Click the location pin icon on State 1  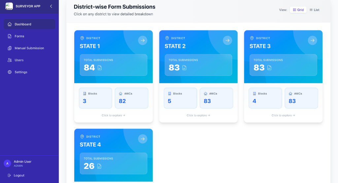pyautogui.click(x=82, y=38)
